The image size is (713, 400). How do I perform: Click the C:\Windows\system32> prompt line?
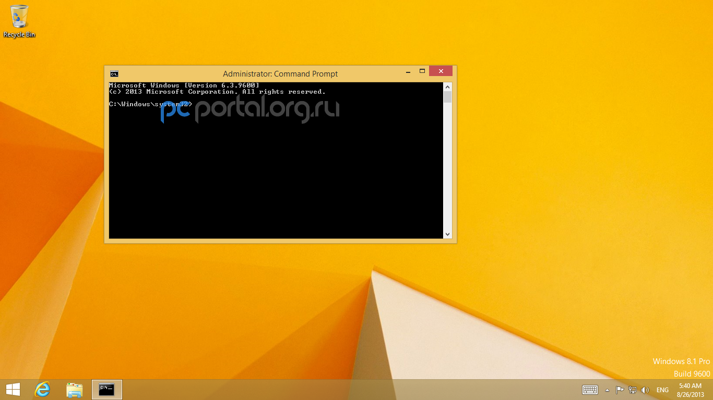point(151,104)
